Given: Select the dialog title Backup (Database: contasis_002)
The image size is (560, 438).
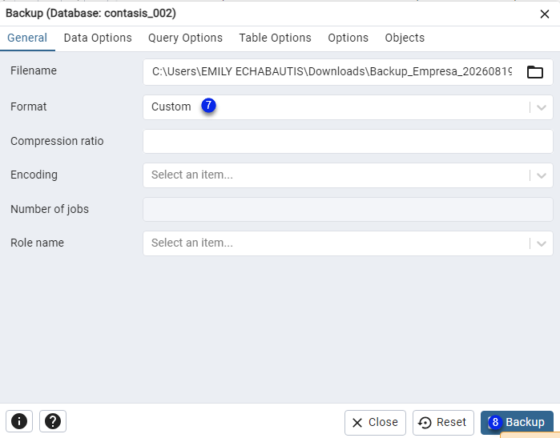Looking at the screenshot, I should [91, 13].
